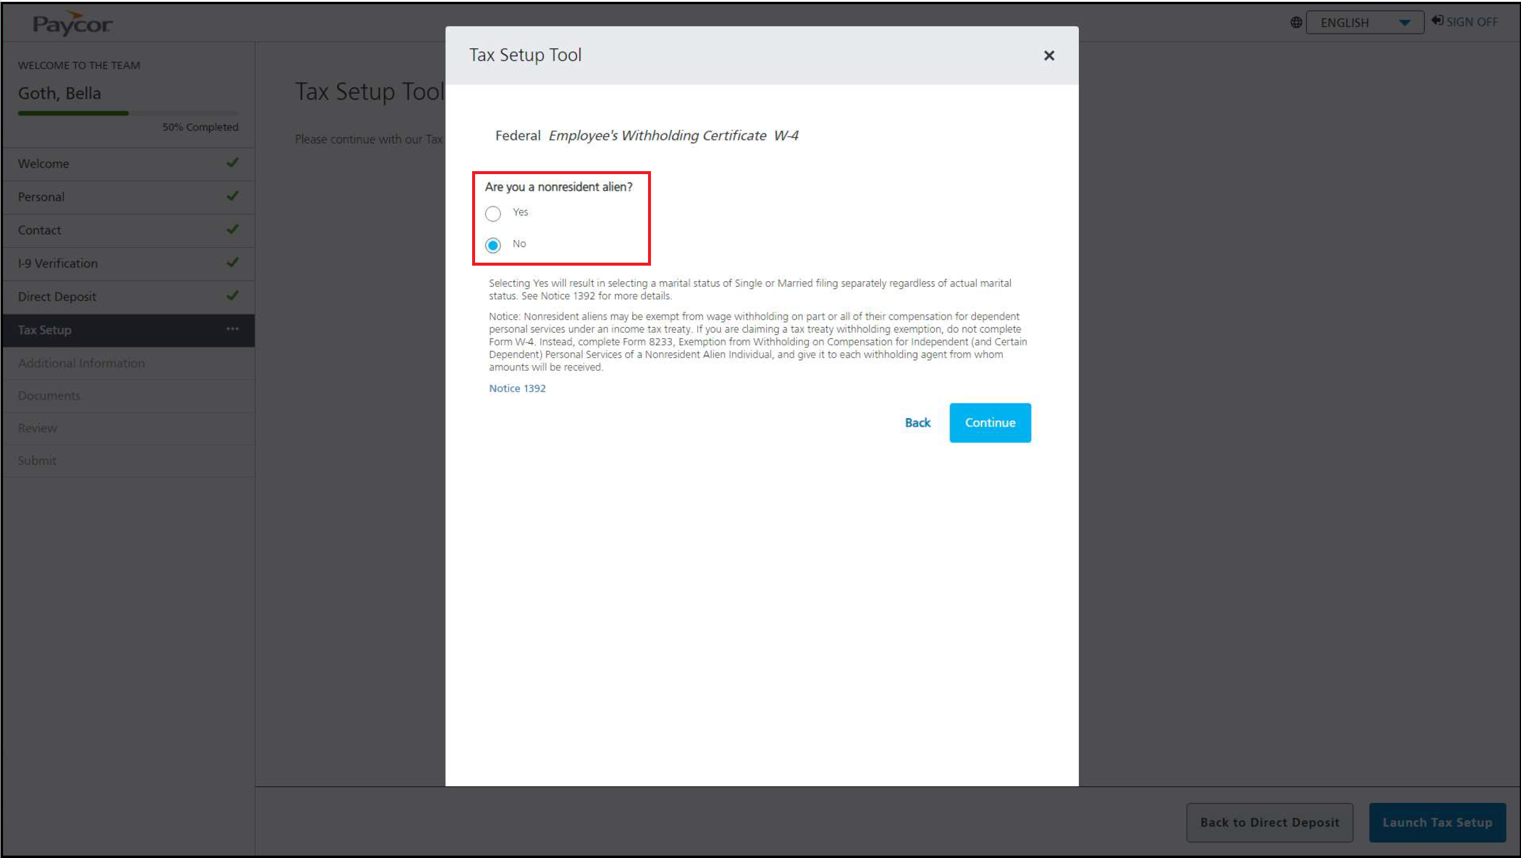The width and height of the screenshot is (1521, 858).
Task: Click the Sign Off icon
Action: [1437, 21]
